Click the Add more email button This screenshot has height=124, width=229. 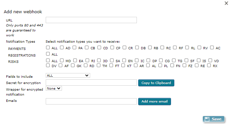pos(154,102)
